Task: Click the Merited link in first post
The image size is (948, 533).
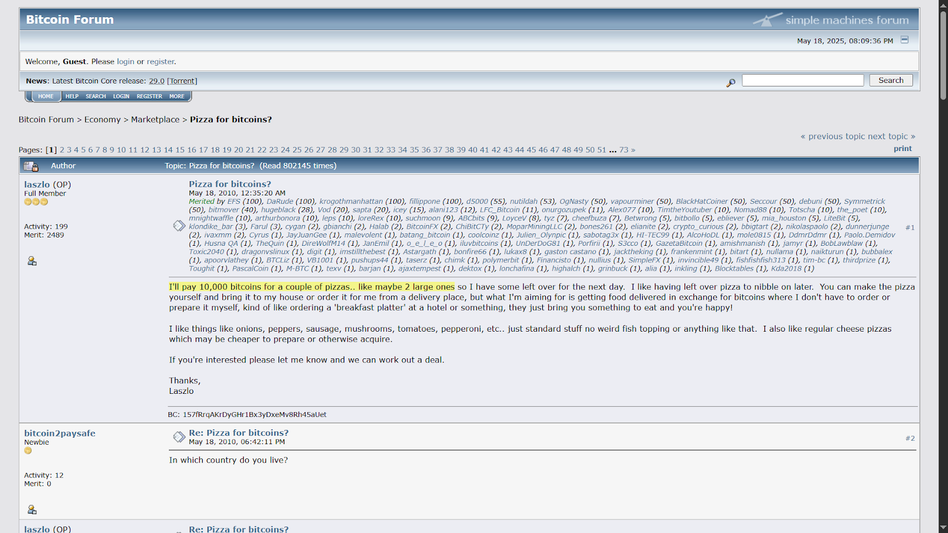Action: (201, 201)
